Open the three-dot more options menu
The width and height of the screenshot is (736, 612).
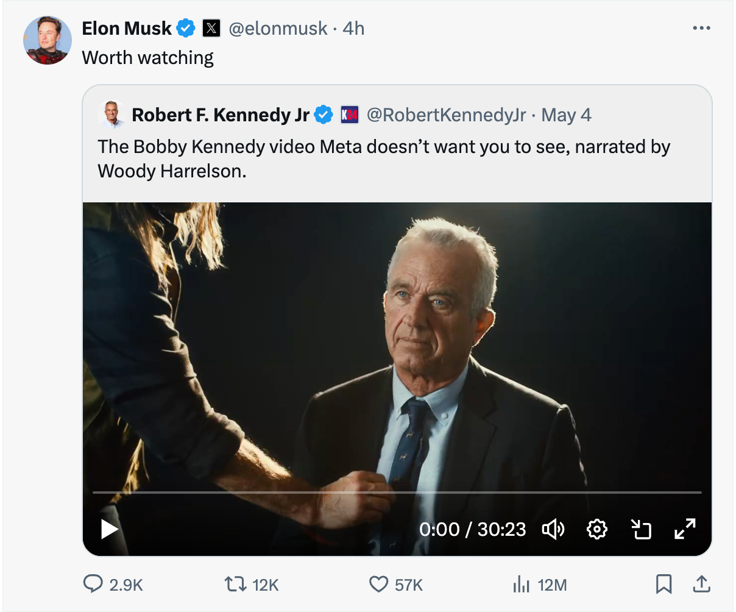tap(701, 28)
